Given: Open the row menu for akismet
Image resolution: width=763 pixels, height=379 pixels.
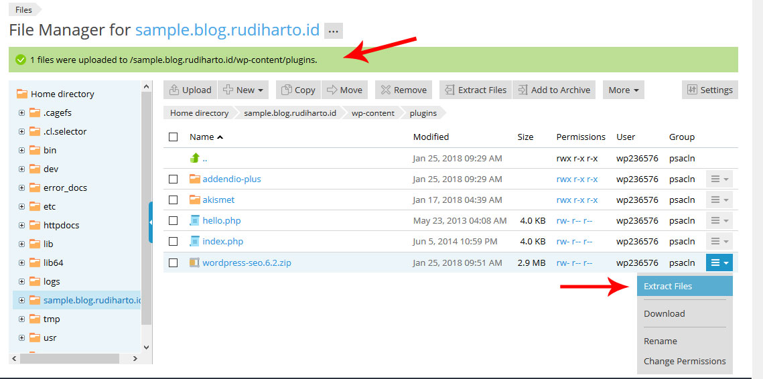Looking at the screenshot, I should pos(719,200).
